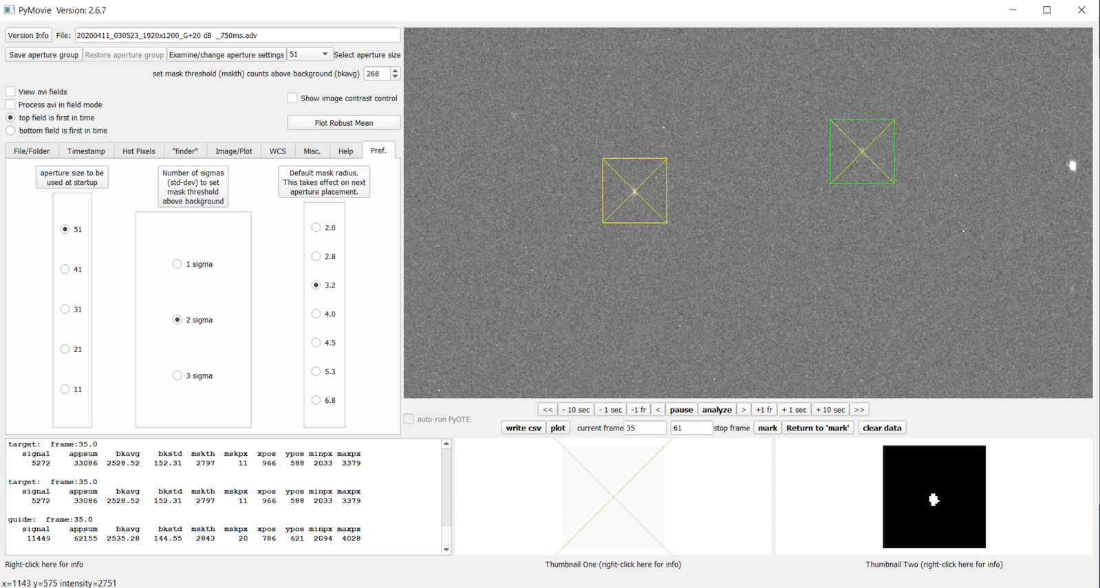The width and height of the screenshot is (1100, 588).
Task: Select the Pref. tab
Action: [x=378, y=151]
